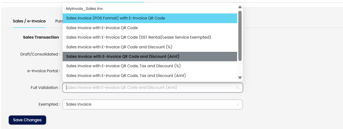Select QR Code, Tax and Discount (%) option

point(123,66)
